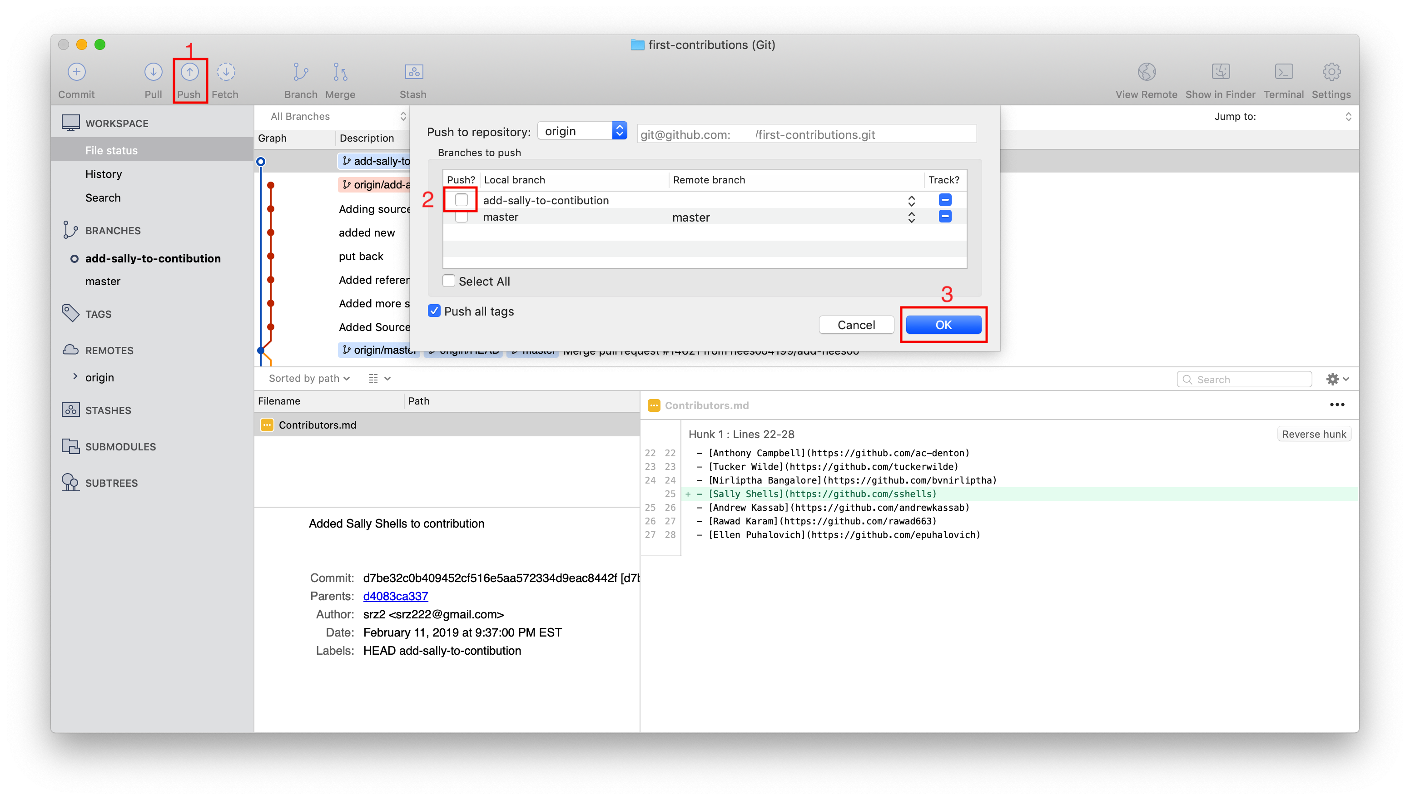
Task: Click the Merge toolbar icon
Action: tap(340, 72)
